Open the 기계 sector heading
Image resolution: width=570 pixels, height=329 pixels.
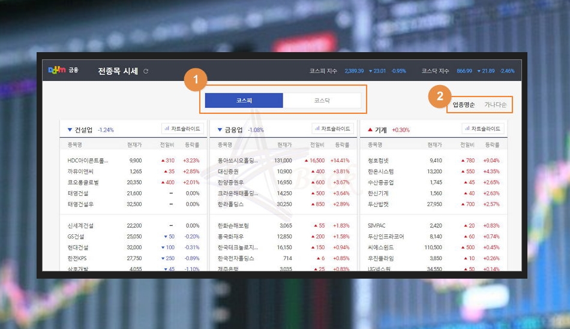[x=380, y=130]
